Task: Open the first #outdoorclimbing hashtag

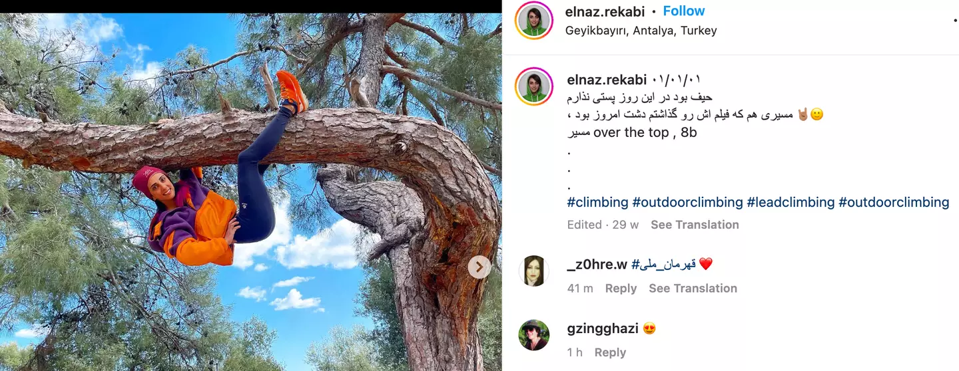Action: (x=687, y=202)
